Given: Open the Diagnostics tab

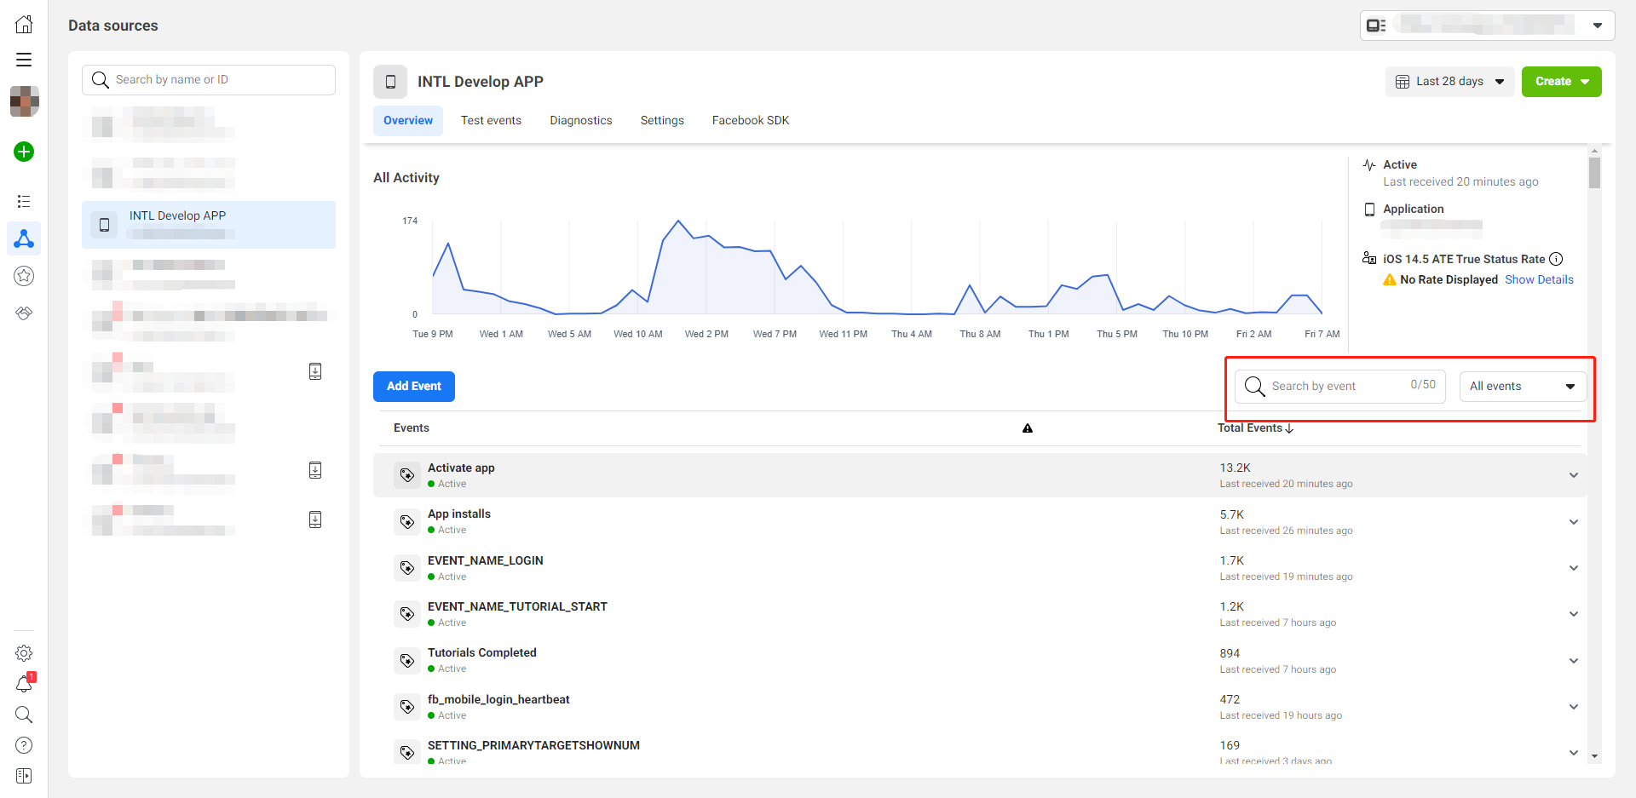Looking at the screenshot, I should point(580,121).
